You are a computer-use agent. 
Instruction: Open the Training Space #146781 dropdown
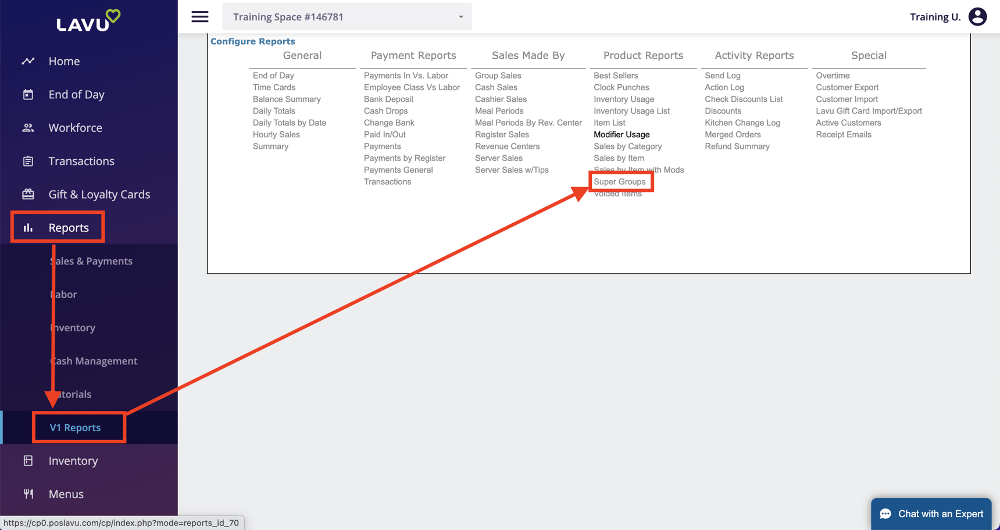click(x=347, y=17)
